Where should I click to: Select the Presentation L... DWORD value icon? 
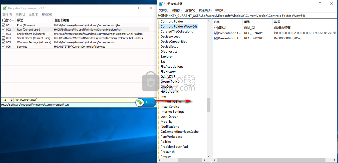(x=216, y=38)
